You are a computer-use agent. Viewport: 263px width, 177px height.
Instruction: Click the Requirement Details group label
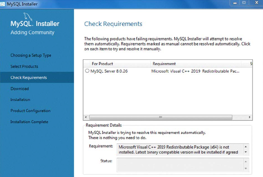pyautogui.click(x=104, y=125)
